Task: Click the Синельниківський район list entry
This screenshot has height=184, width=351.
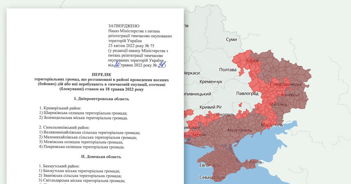Action: [x=64, y=128]
